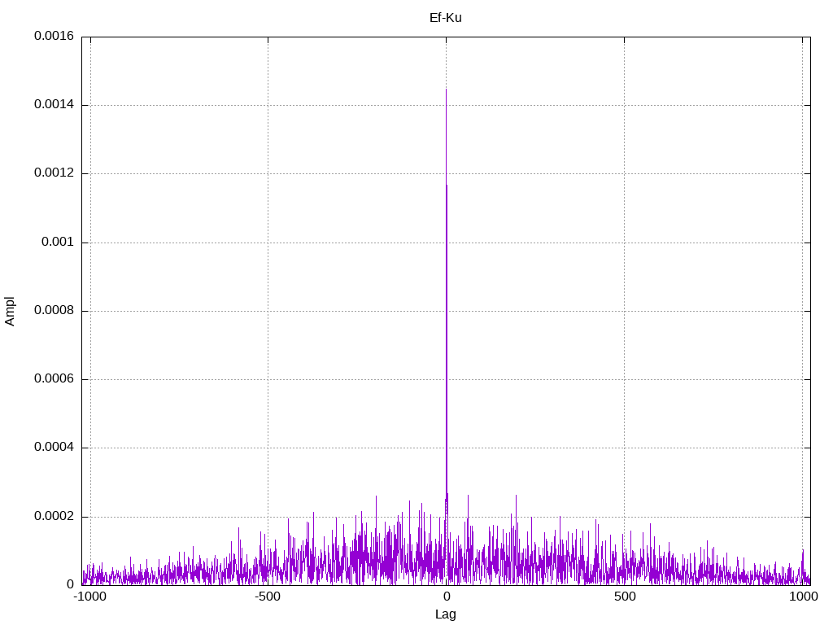The width and height of the screenshot is (833, 625).
Task: Click x-axis tick label 500
Action: point(625,597)
